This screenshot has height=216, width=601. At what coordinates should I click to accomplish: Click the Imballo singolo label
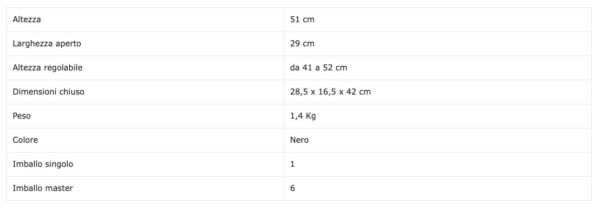(43, 164)
